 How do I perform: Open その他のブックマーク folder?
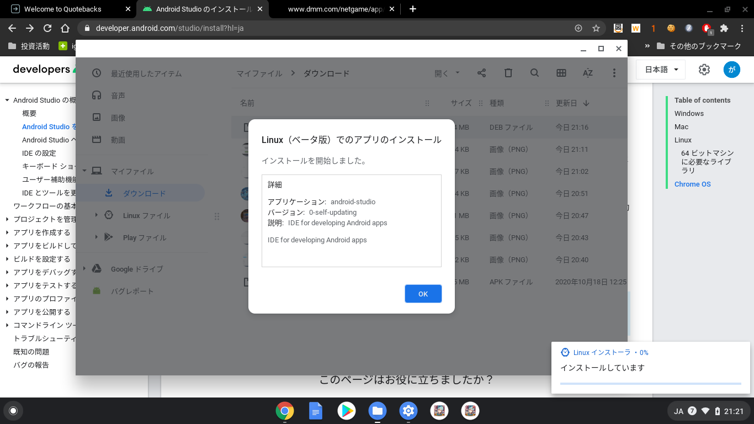click(699, 46)
